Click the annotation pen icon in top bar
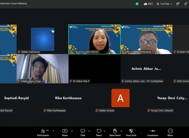Screen dimensions: 189x138 178,4
